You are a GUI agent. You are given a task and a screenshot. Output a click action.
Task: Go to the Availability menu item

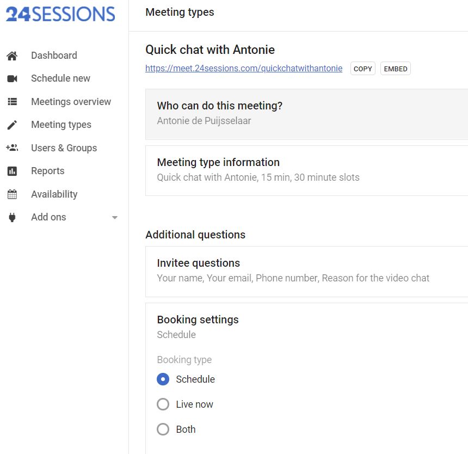click(x=54, y=194)
